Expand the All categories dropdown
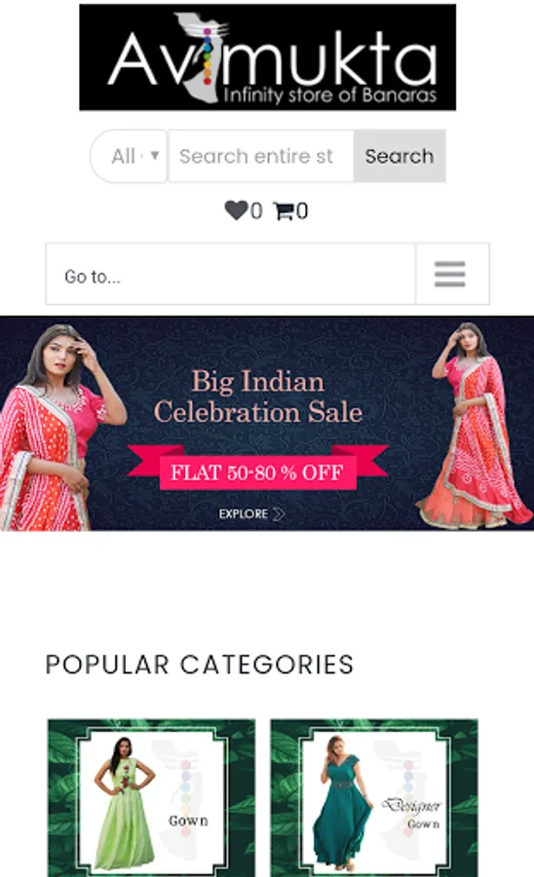534x877 pixels. 129,156
